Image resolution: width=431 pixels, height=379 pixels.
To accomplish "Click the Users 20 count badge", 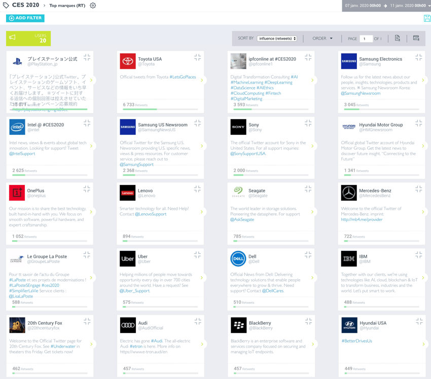I will (28, 39).
